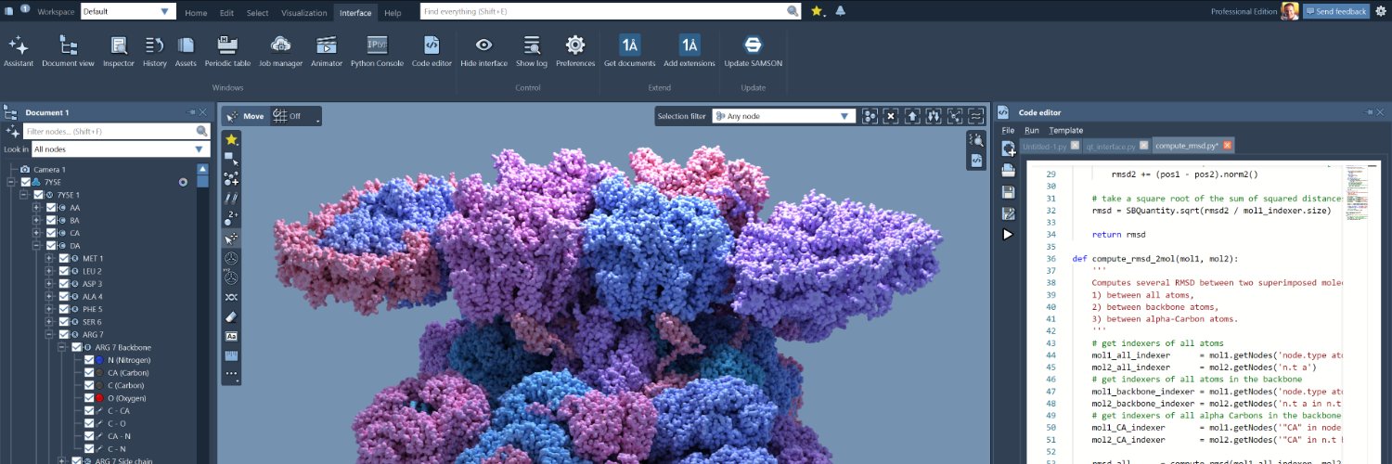Open the Periodic table

coord(227,51)
